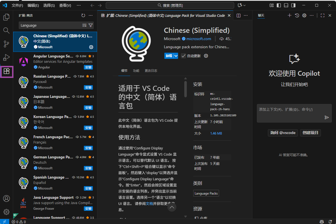Viewport: 336px width, 224px height.
Task: Install the Korean Language Pack
Action: [88, 128]
